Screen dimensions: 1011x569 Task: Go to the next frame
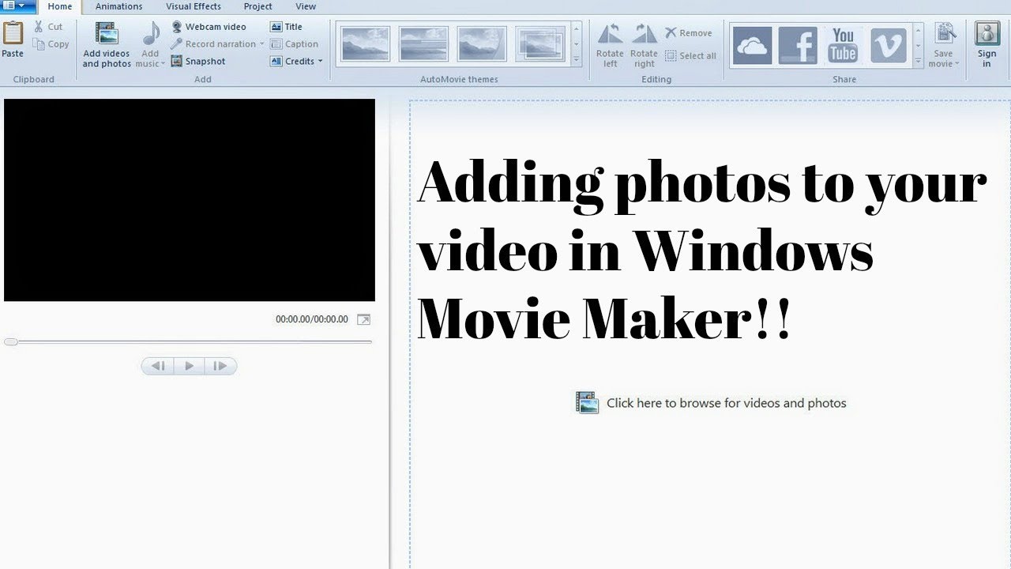click(220, 366)
